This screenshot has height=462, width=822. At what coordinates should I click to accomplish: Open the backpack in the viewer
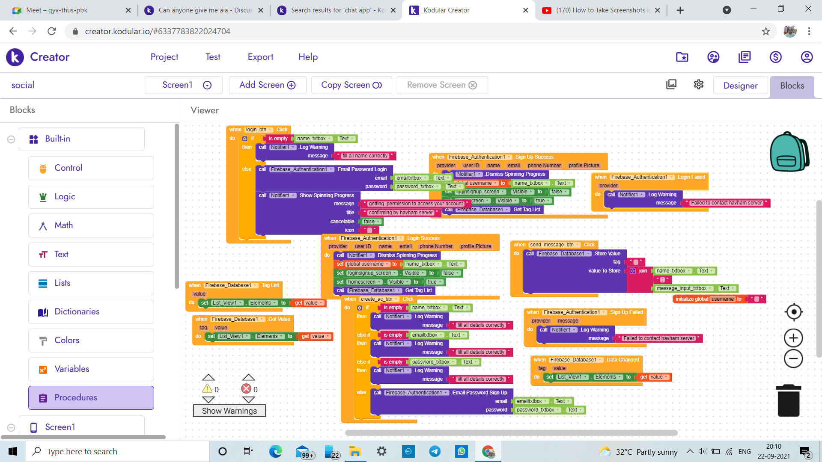789,151
